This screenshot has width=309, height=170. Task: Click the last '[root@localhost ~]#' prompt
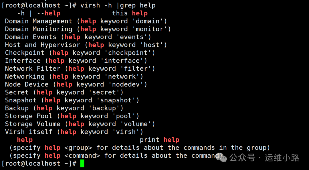[x=39, y=163]
